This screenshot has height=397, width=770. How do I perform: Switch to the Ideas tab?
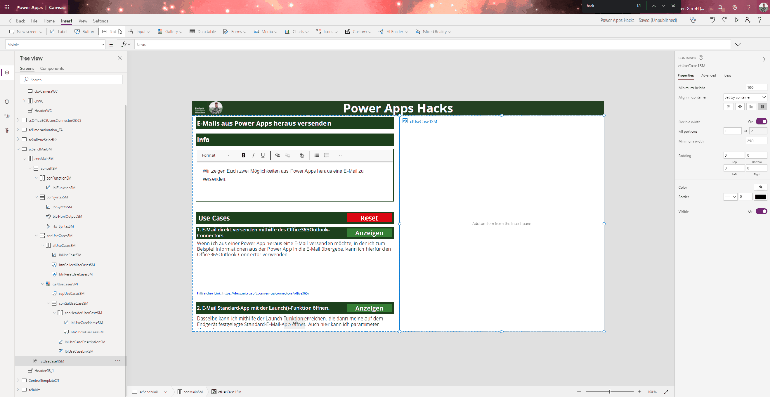[727, 75]
